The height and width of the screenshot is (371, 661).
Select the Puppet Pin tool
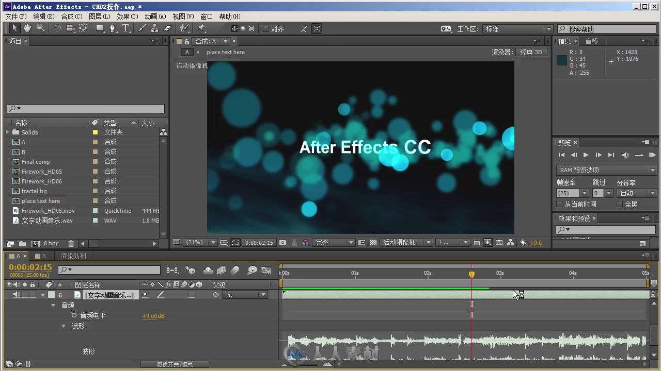point(202,28)
